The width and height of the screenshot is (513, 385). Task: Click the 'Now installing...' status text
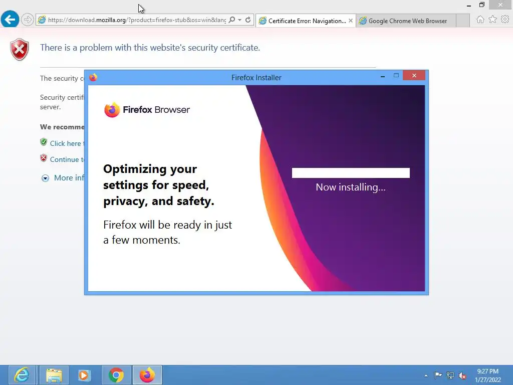click(x=351, y=187)
